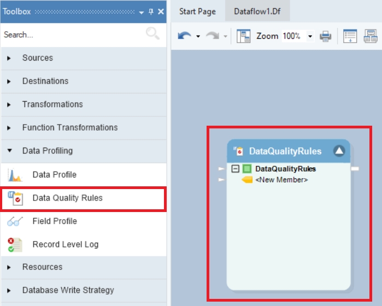Click the linked objects icon in the toolbar
This screenshot has height=306, width=382.
click(371, 36)
